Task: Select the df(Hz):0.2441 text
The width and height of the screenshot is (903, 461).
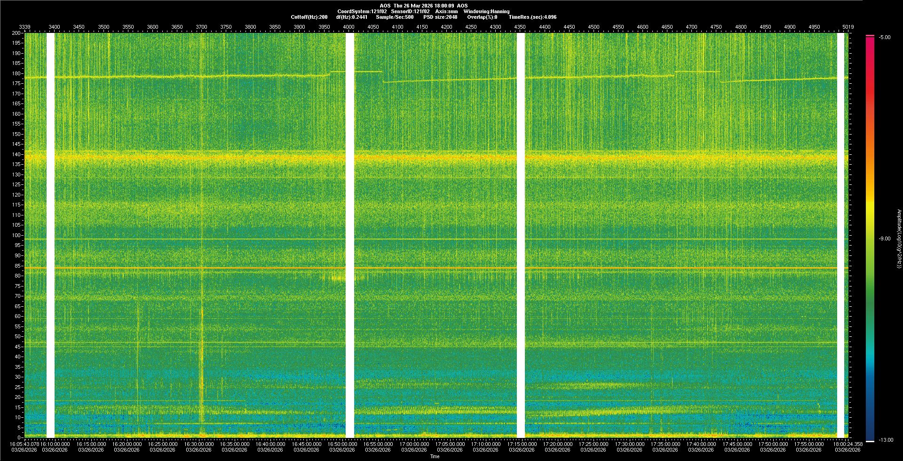Action: point(351,17)
